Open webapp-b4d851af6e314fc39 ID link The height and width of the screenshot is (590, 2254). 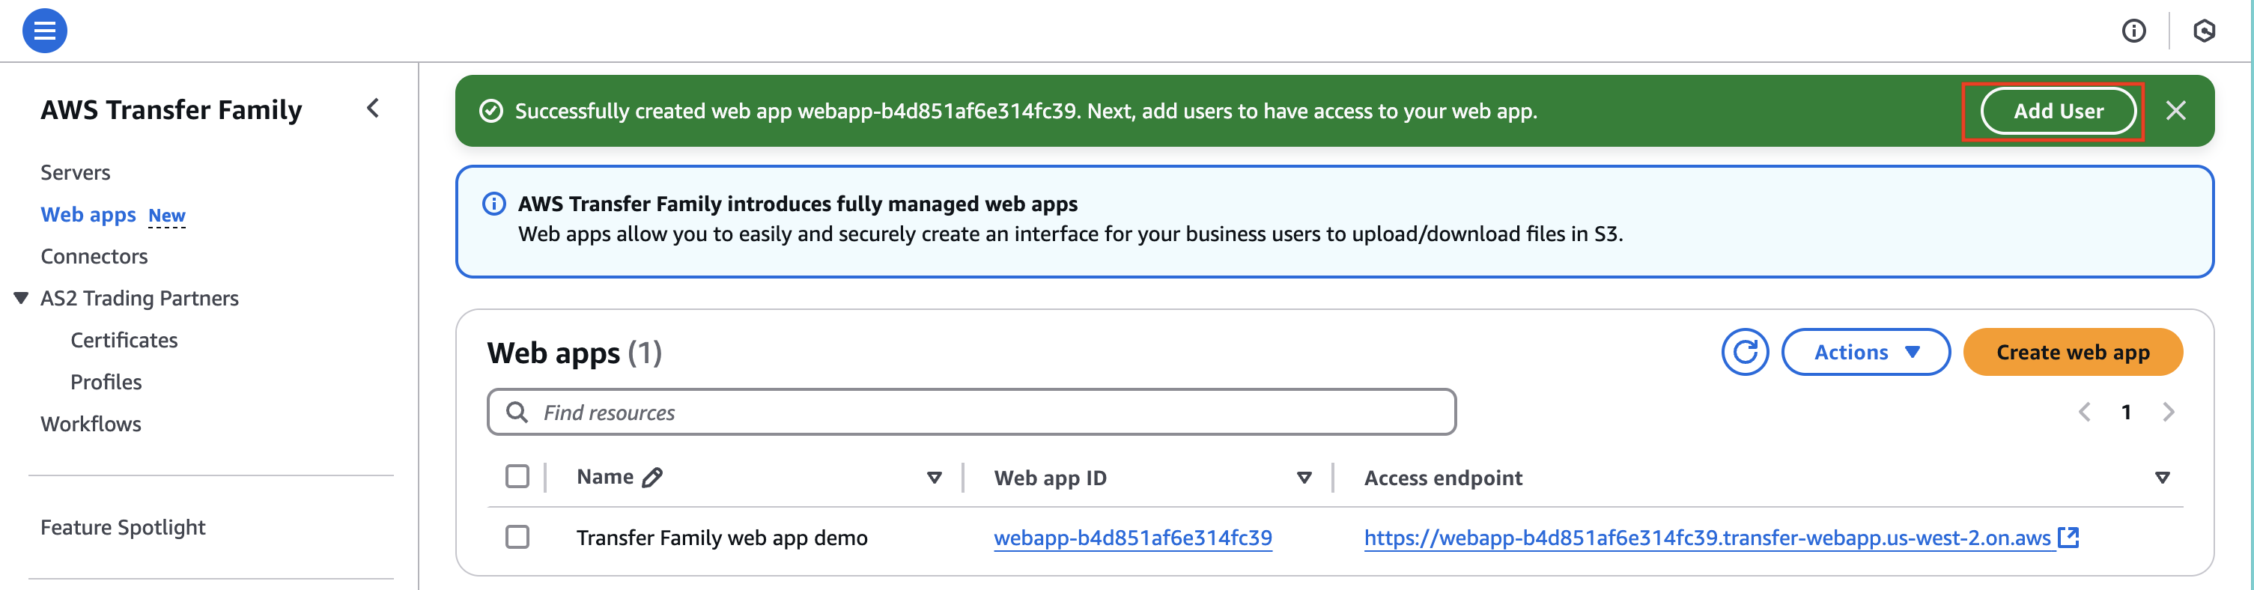1132,538
